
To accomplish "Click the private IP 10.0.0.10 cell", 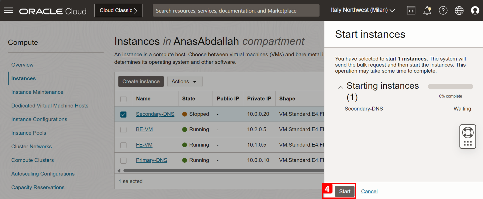I will (258, 160).
